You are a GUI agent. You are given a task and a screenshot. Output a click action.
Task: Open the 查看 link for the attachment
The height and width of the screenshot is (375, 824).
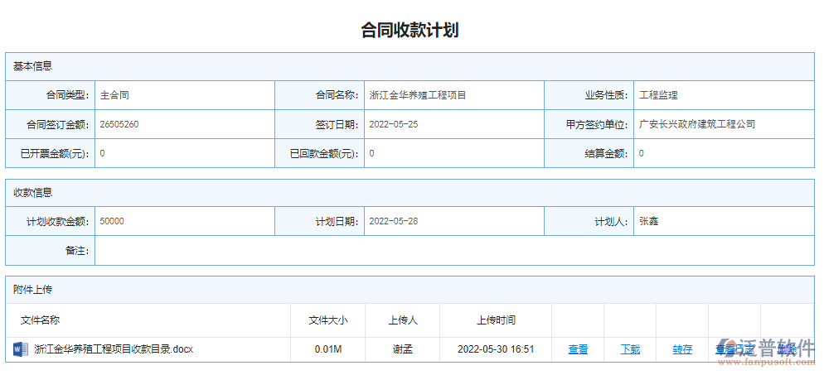pyautogui.click(x=578, y=349)
